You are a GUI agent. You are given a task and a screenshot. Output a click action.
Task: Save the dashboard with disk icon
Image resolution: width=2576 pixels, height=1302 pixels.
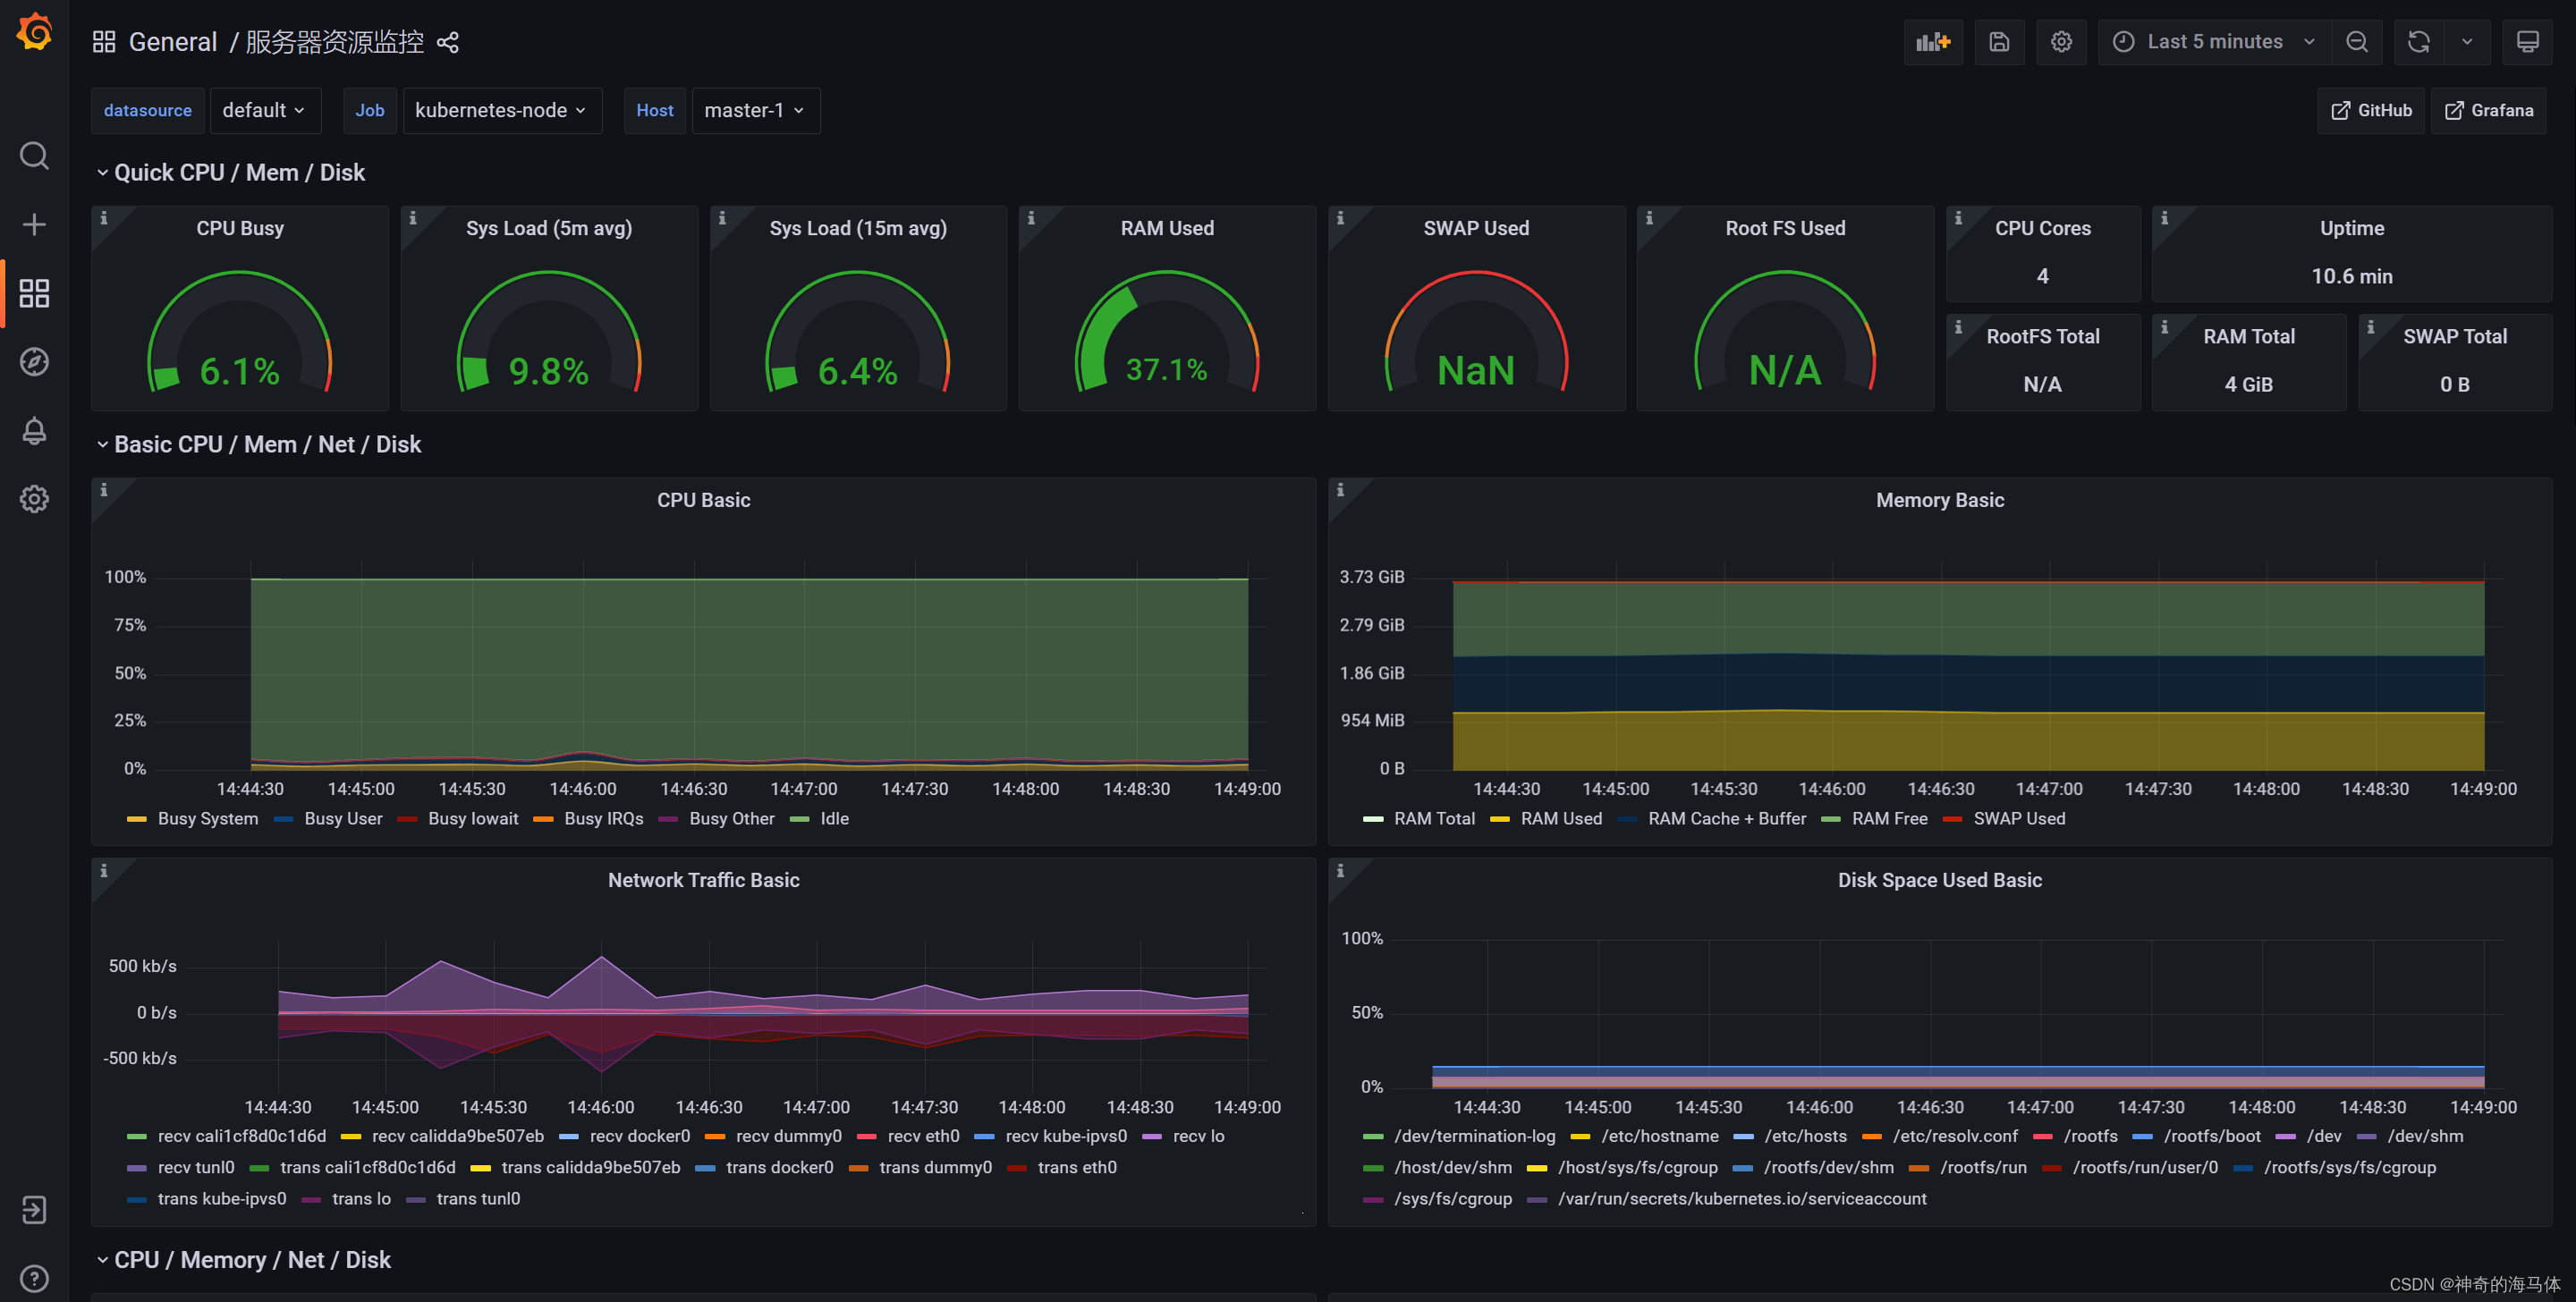1999,42
